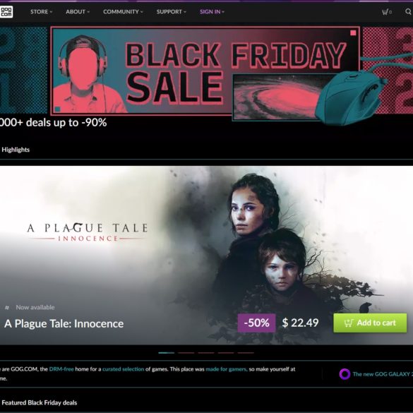Click the cart icon in Add to cart
This screenshot has height=413, width=413.
(x=349, y=323)
